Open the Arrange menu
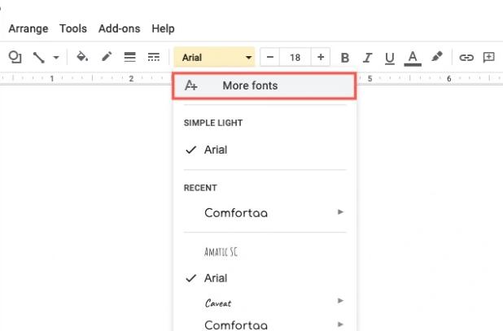 (28, 28)
